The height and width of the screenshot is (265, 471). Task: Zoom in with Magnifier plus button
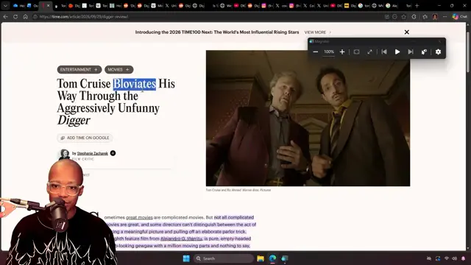342,52
